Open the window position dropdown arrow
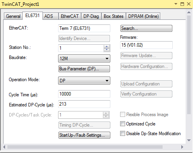The image size is (193, 153). [176, 4]
